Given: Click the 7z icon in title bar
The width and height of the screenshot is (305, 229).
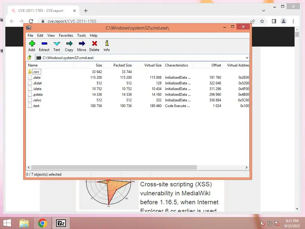Looking at the screenshot, I should (x=29, y=28).
